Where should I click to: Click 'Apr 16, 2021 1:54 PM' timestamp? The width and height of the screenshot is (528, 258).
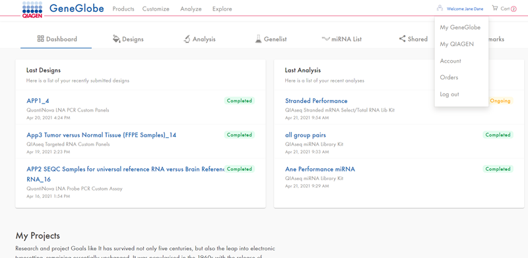click(x=48, y=197)
